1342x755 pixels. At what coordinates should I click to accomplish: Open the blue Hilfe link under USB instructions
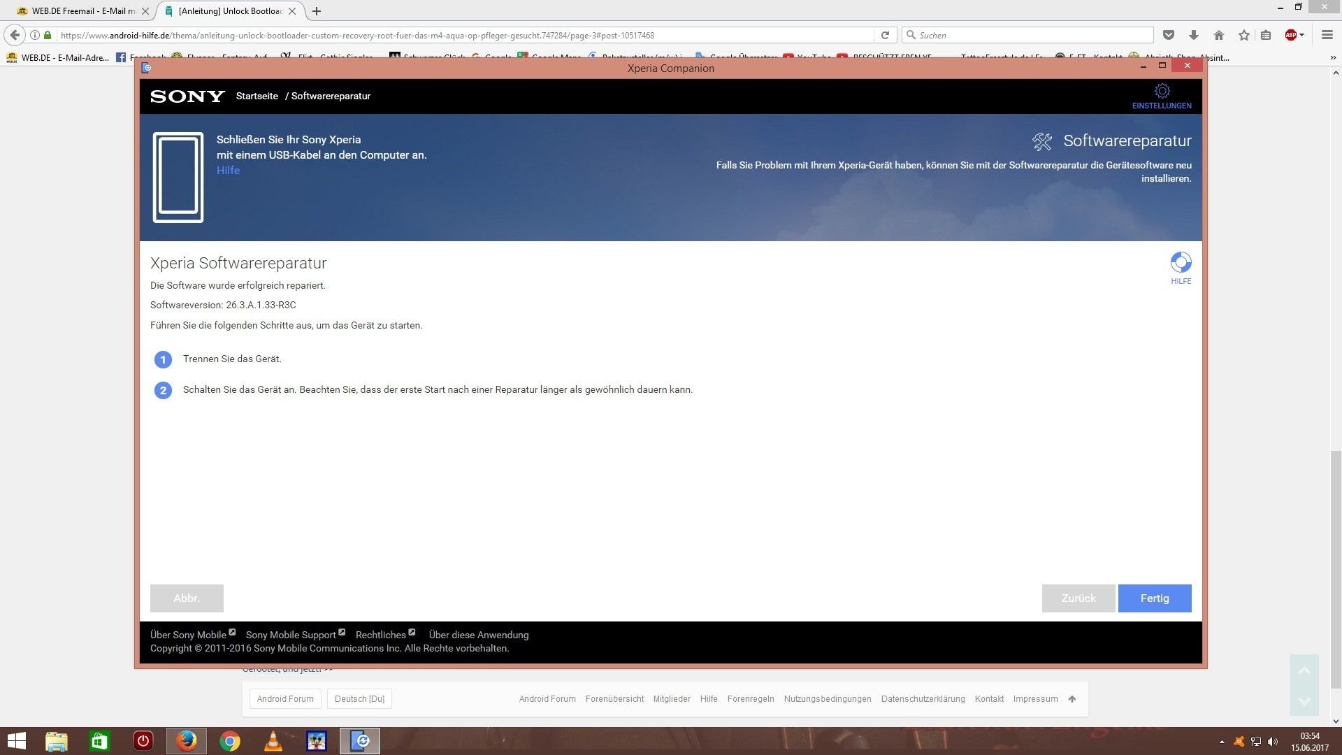tap(228, 171)
